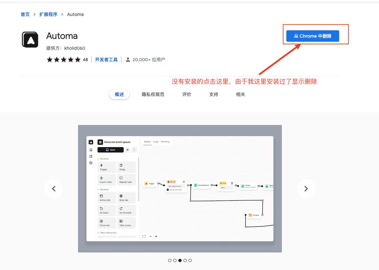
Task: Click the Take screenshot browser block
Action: [126, 223]
